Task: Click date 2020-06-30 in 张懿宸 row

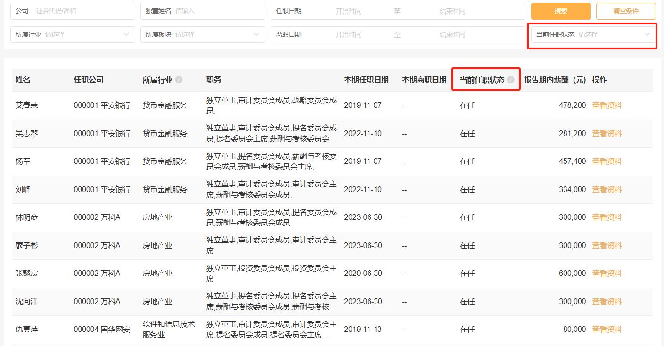Action: pyautogui.click(x=363, y=274)
